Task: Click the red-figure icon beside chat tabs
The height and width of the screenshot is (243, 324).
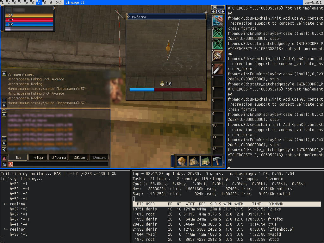Action: 4,158
